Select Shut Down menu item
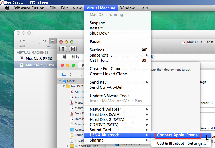The height and width of the screenshot is (148, 215). point(118,33)
